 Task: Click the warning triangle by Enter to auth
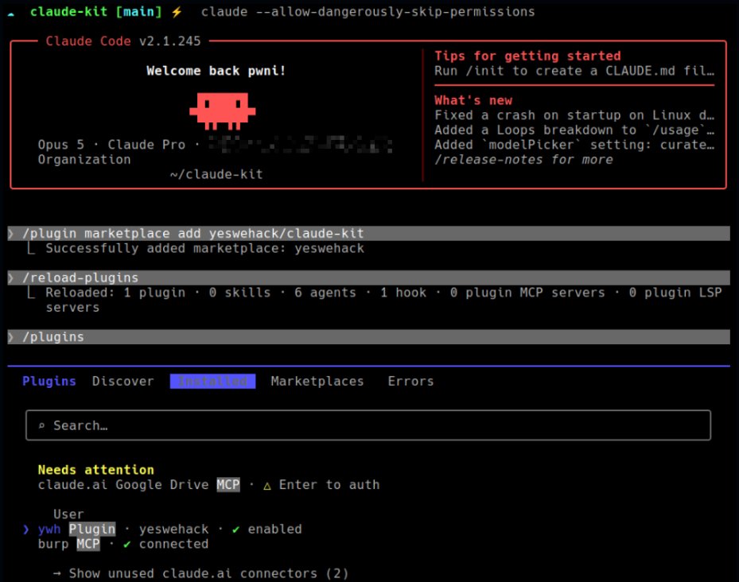click(x=266, y=485)
